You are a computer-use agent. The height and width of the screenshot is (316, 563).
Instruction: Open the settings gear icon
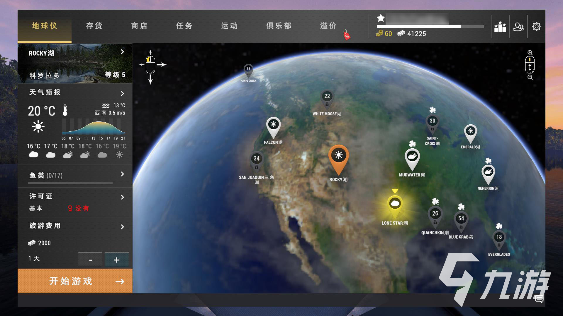tap(536, 27)
